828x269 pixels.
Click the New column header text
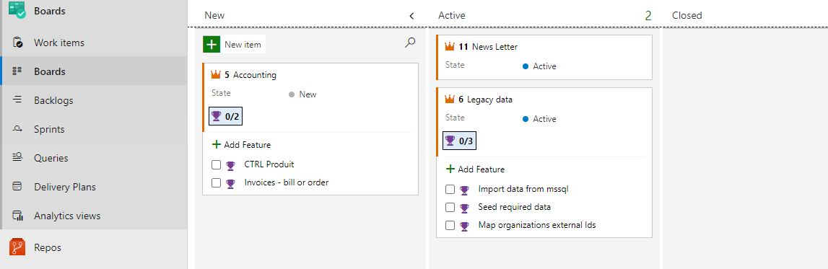click(214, 16)
